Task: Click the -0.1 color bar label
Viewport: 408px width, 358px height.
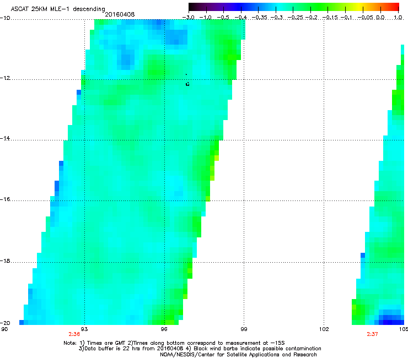Action: pyautogui.click(x=346, y=18)
